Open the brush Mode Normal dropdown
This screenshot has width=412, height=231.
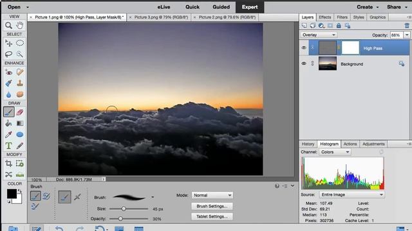click(x=212, y=195)
